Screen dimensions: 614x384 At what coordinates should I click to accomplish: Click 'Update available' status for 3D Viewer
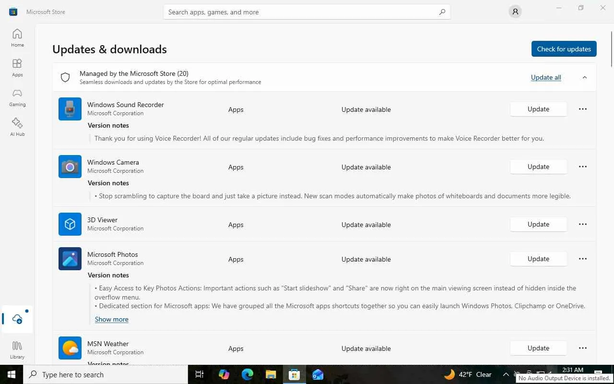coord(366,225)
